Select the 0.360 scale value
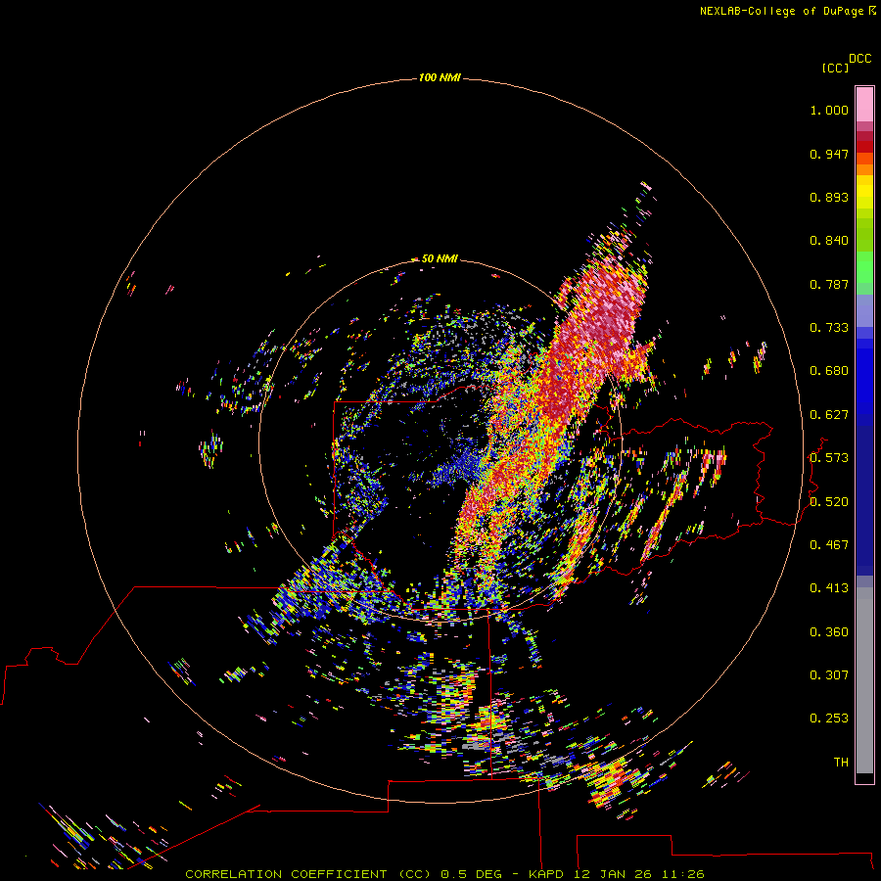 829,632
